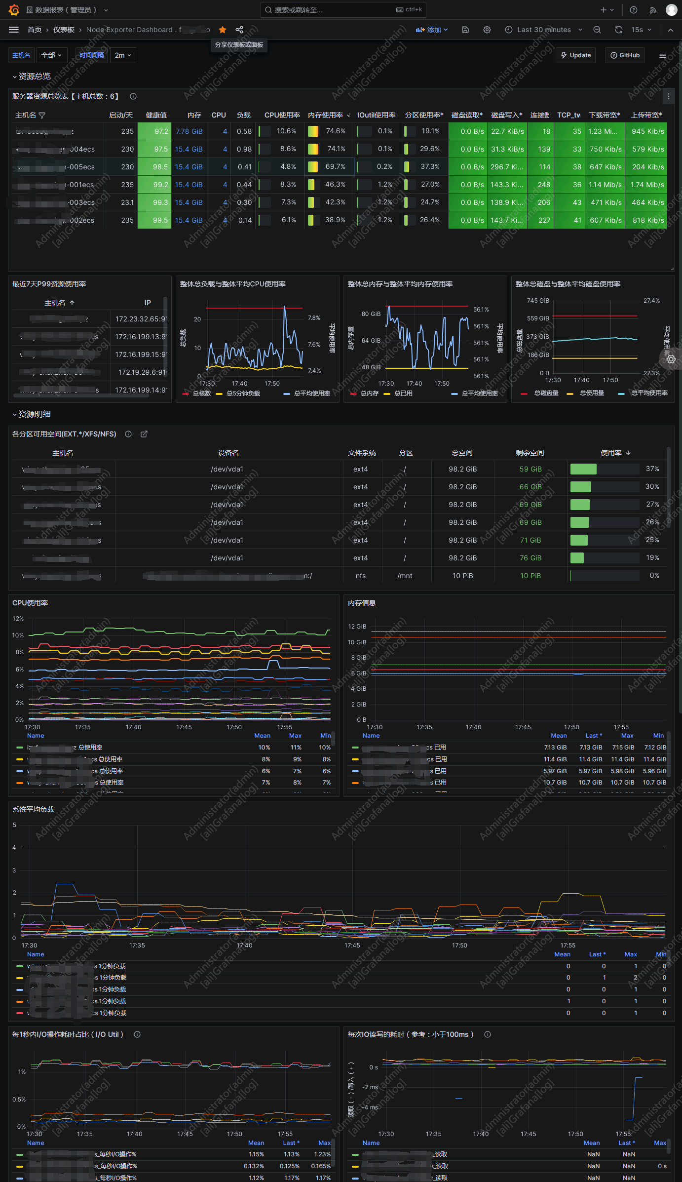Viewport: 682px width, 1182px height.
Task: Refresh the dashboard now
Action: point(619,30)
